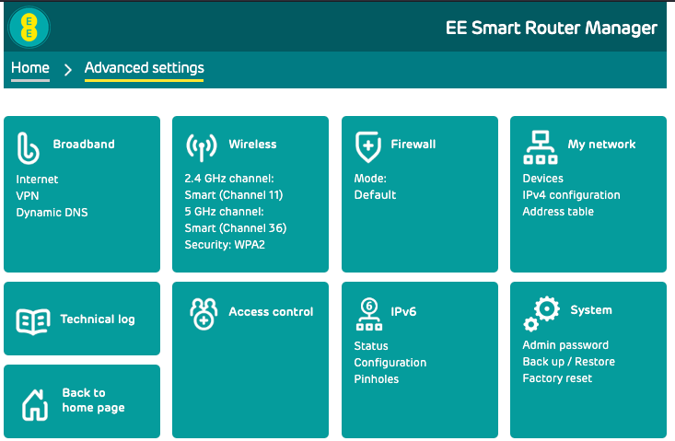The image size is (675, 441).
Task: Click the Access control people icon
Action: 203,313
